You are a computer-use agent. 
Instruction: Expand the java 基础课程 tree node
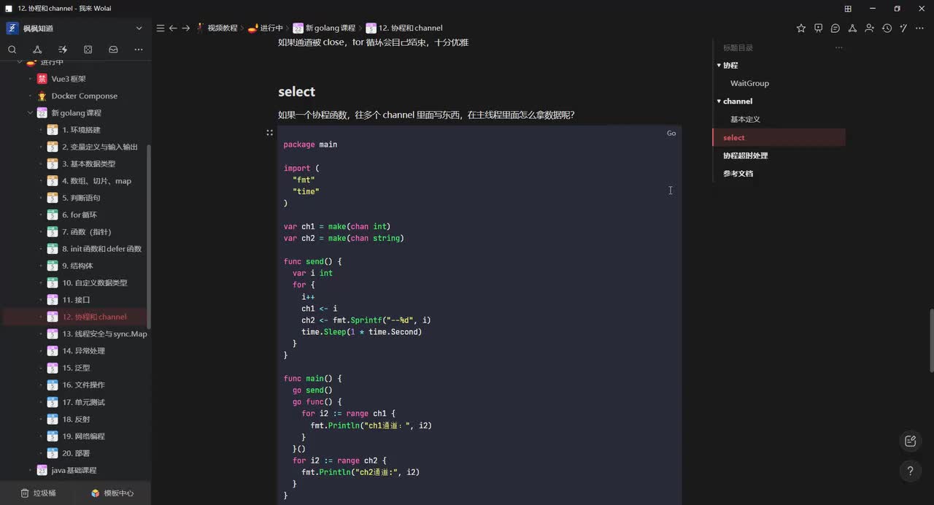(x=30, y=470)
